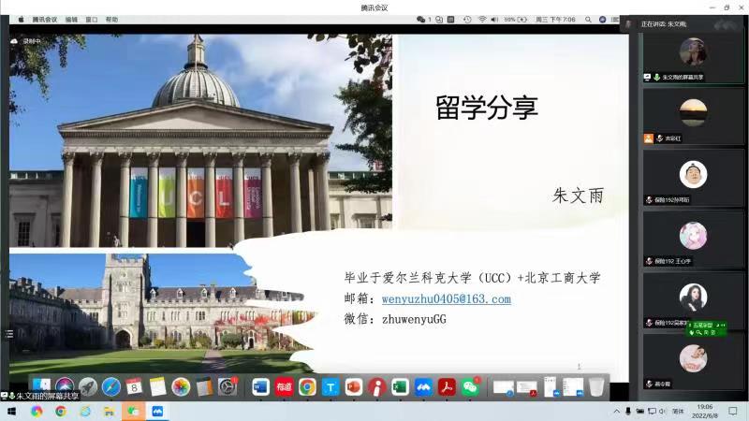Open the 腾讯会议 menu in the menu bar
Image resolution: width=749 pixels, height=421 pixels.
[x=43, y=19]
